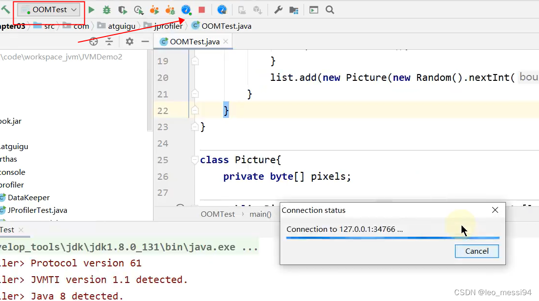
Task: Open project panel gear options
Action: 129,41
